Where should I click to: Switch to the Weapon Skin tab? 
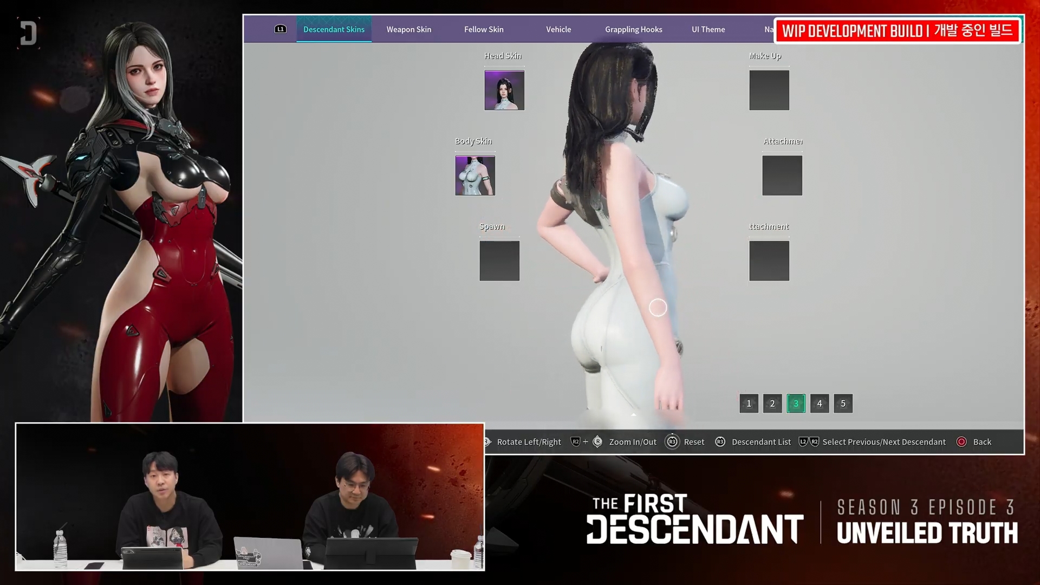[x=408, y=29]
